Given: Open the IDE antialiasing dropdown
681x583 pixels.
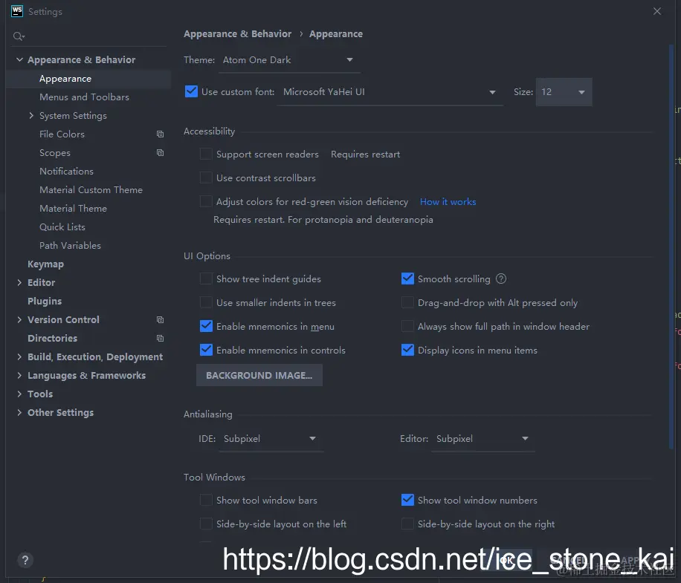Looking at the screenshot, I should point(271,439).
